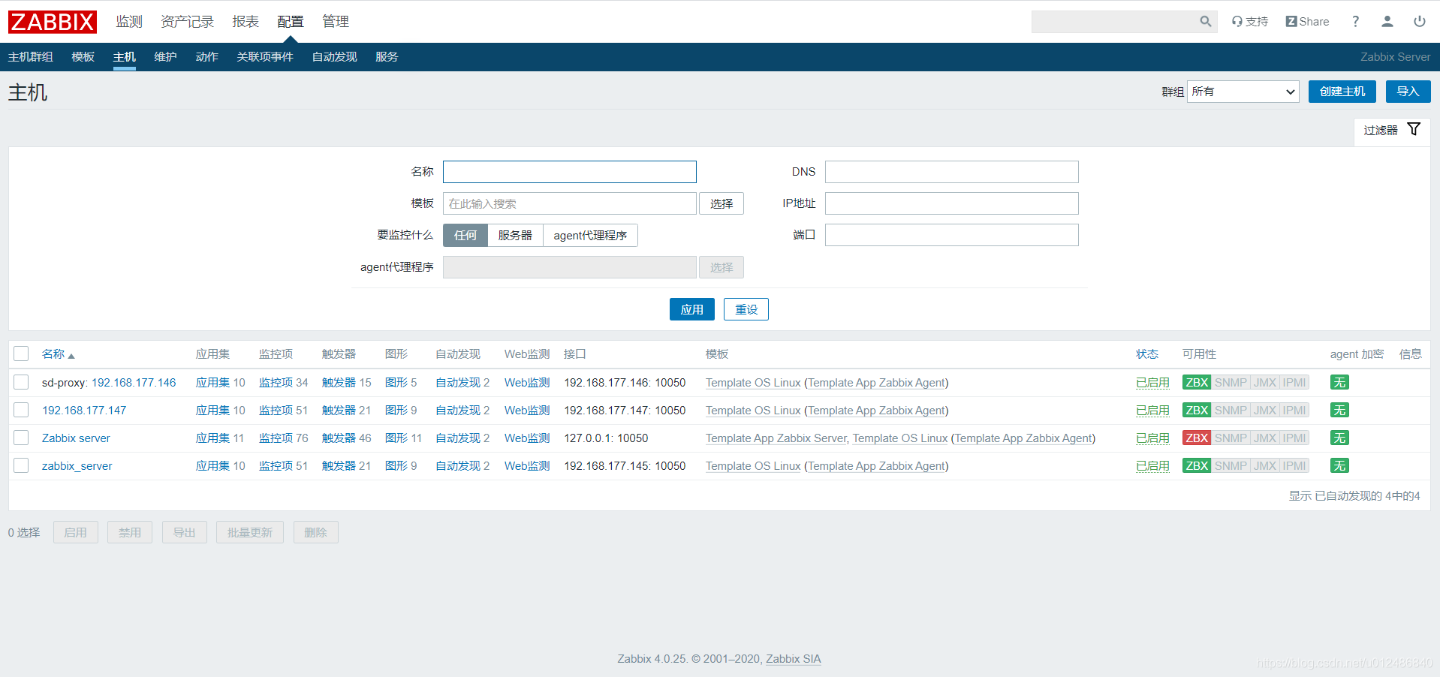Open the help question mark
This screenshot has height=677, width=1440.
point(1355,22)
